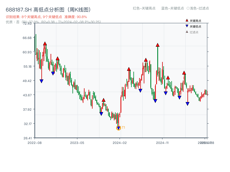
Task: Click the 43.67 y-axis label
Action: click(x=27, y=95)
